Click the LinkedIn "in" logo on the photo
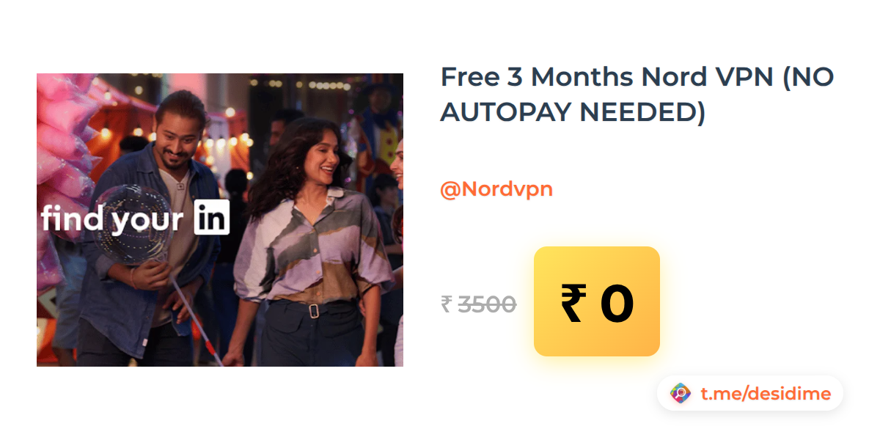 [x=212, y=217]
